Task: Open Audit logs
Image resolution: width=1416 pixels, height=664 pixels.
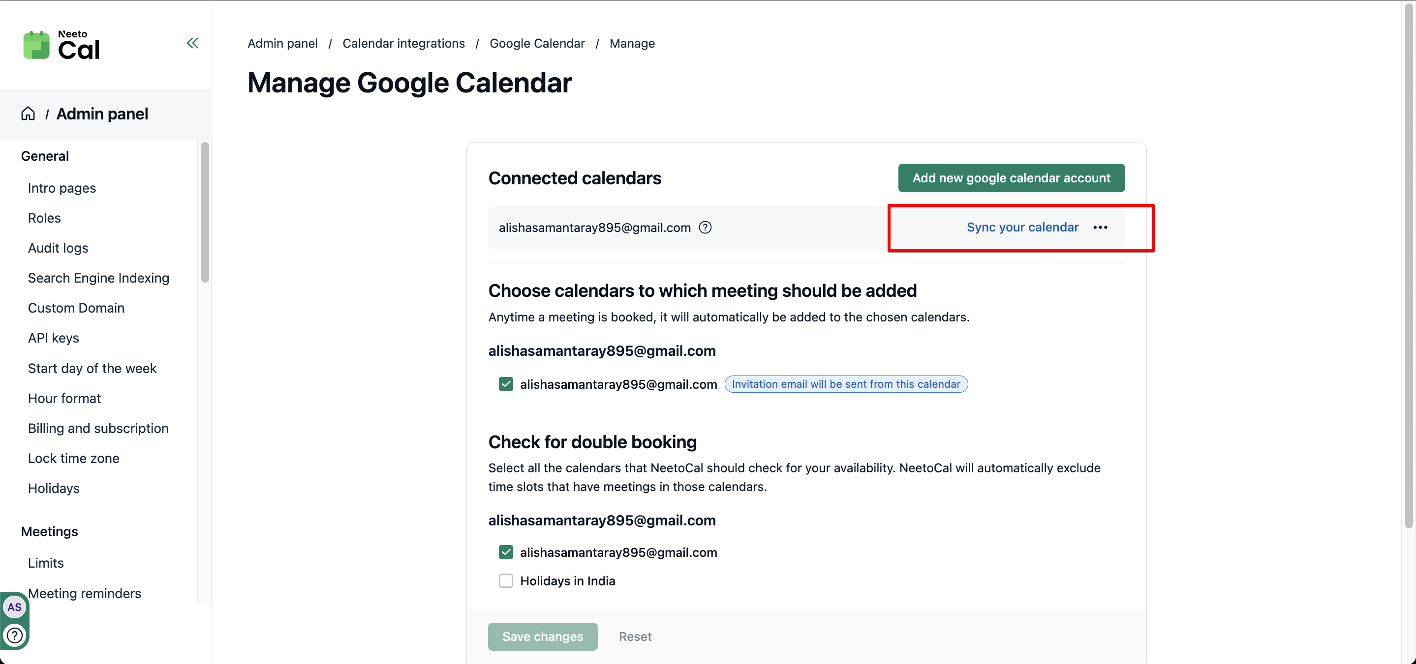Action: point(58,248)
